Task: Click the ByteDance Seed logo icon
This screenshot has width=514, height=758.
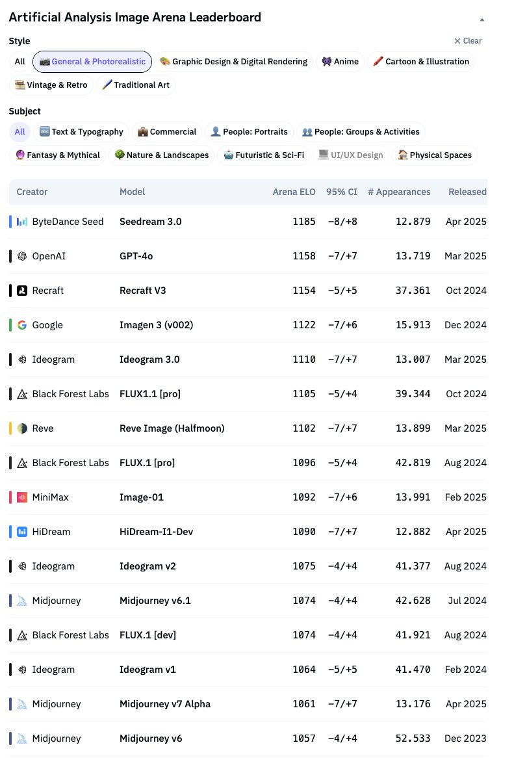Action: click(21, 222)
